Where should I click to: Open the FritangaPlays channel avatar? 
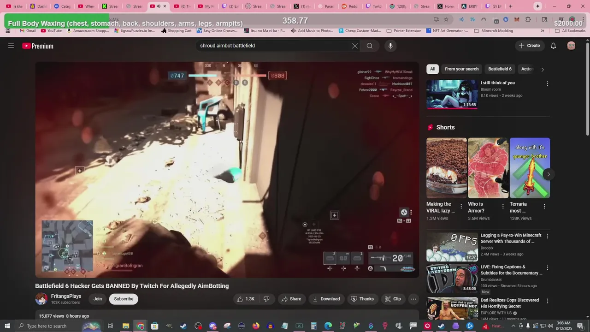(41, 299)
